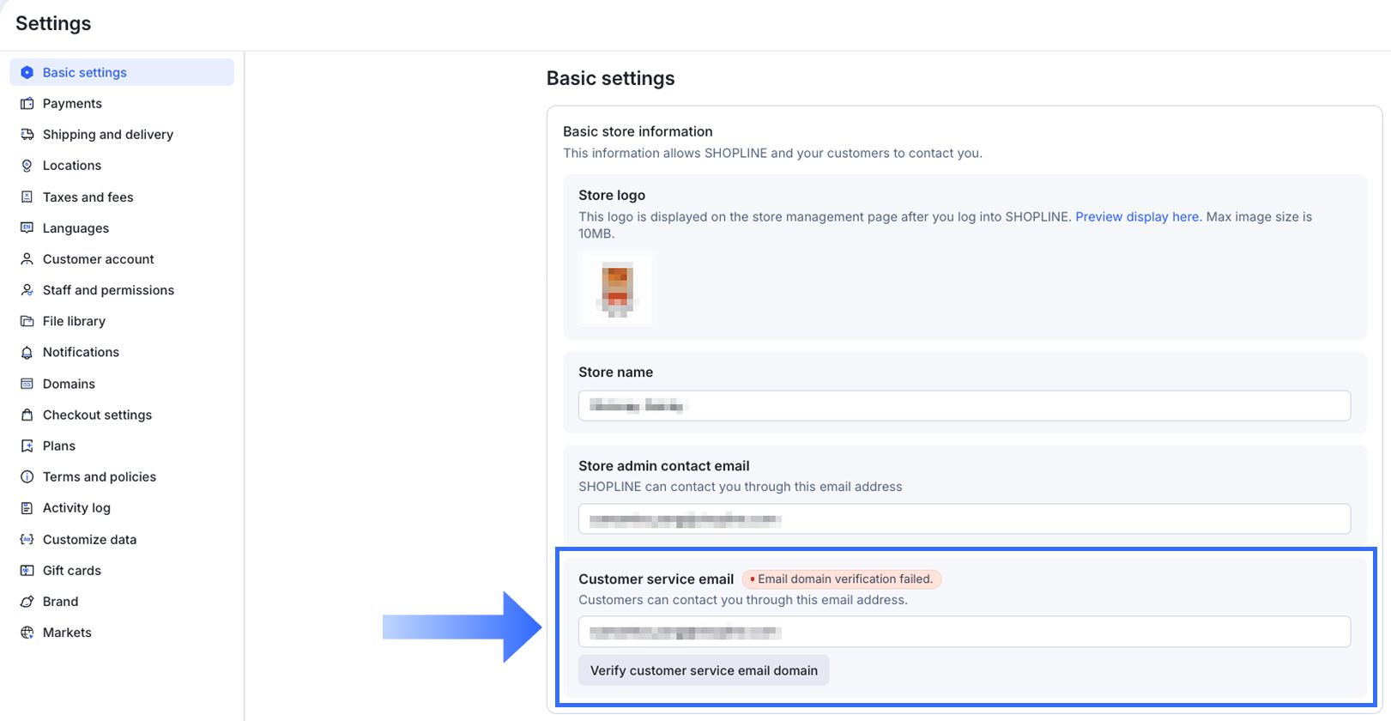
Task: Click the Store name input field
Action: tap(964, 406)
